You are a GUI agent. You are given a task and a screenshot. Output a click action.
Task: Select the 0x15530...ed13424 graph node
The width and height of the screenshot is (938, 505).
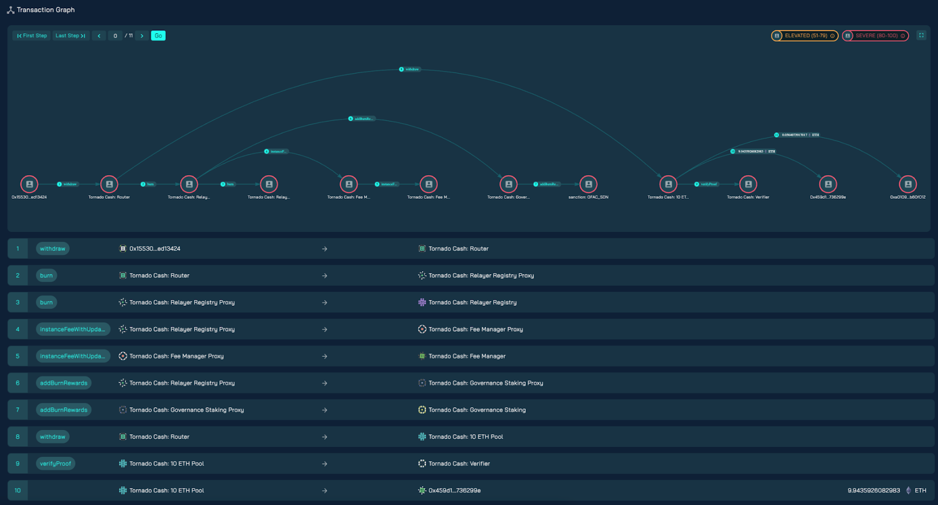click(29, 184)
